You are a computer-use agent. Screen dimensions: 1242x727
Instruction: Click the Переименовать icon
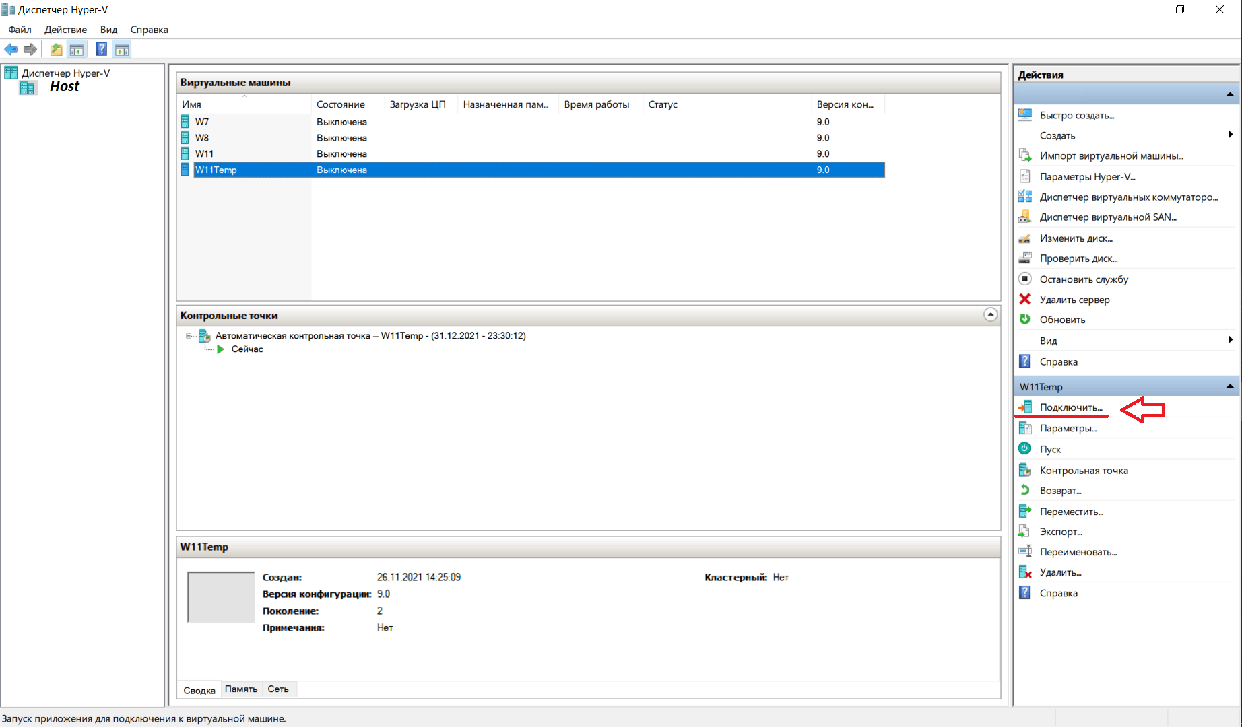pyautogui.click(x=1025, y=551)
